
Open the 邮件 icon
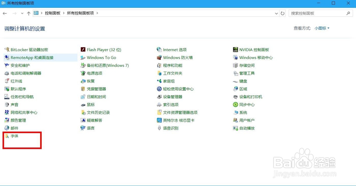(x=7, y=128)
